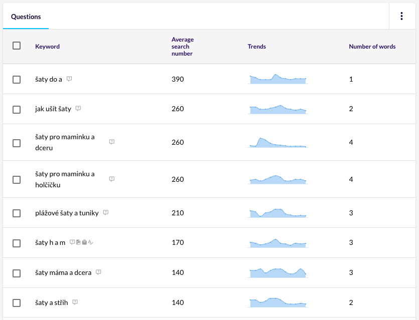Sort by Average search number column
The height and width of the screenshot is (320, 419).
tap(183, 47)
